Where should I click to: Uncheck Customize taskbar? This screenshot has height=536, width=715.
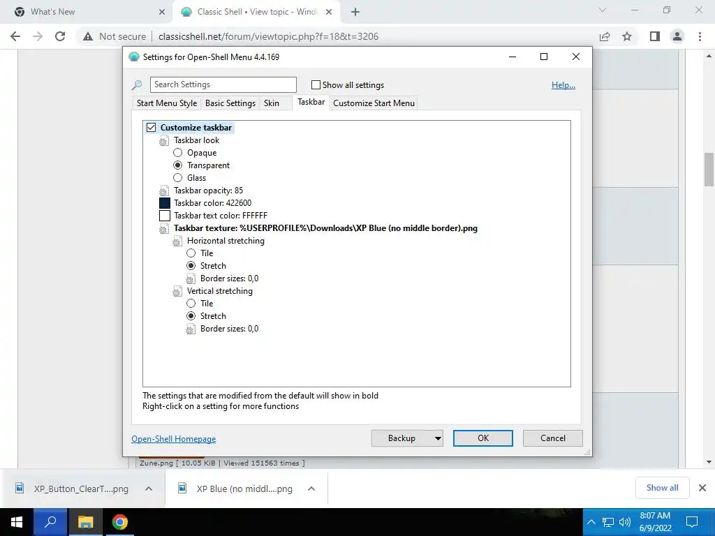tap(151, 128)
